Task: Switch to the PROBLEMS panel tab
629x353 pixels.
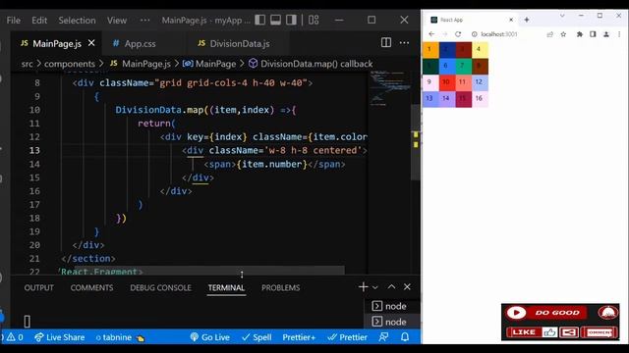Action: pyautogui.click(x=280, y=287)
